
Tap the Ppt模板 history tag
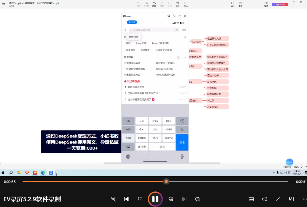(x=145, y=50)
